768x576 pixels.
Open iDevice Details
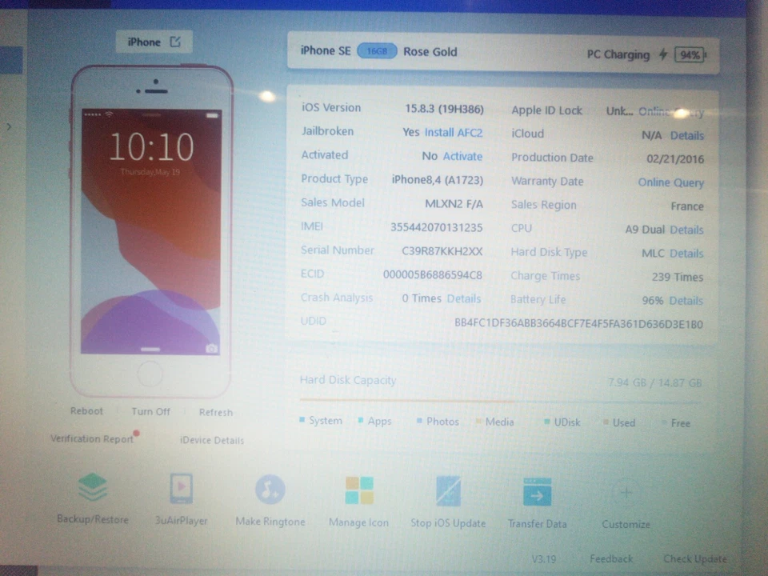(x=212, y=440)
